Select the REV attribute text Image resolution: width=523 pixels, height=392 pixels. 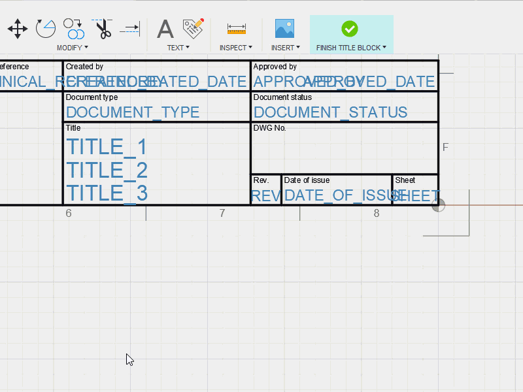(265, 195)
